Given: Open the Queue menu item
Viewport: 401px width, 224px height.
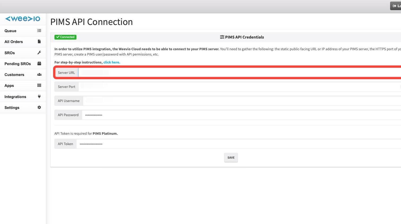Looking at the screenshot, I should [23, 31].
